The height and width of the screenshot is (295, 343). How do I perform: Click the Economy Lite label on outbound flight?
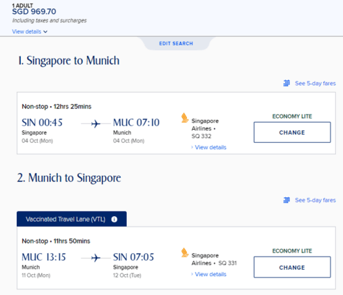(x=292, y=116)
